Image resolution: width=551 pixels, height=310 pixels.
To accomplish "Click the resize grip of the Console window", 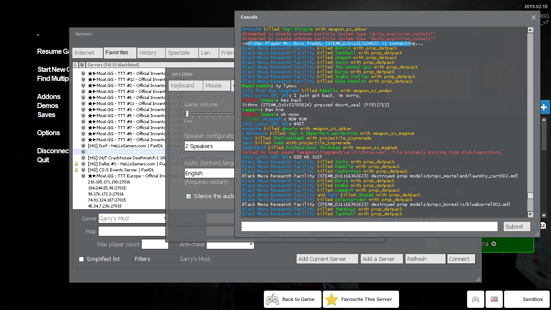I will 536,234.
